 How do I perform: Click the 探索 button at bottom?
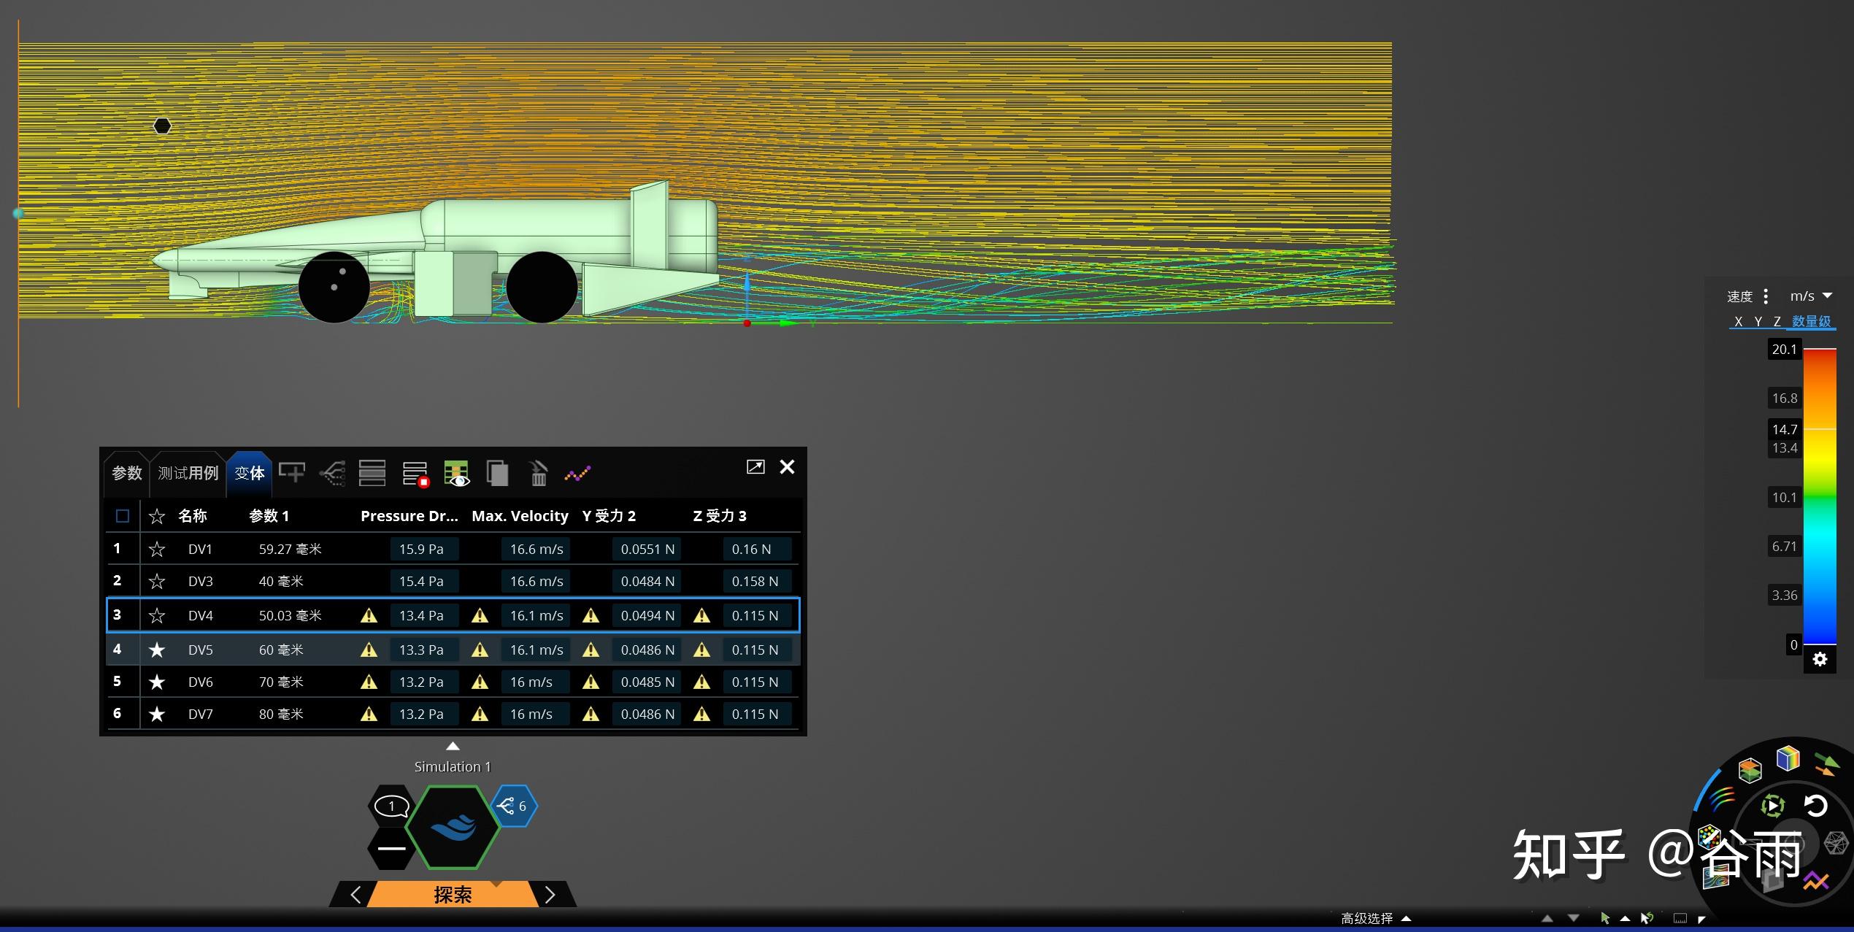tap(453, 895)
